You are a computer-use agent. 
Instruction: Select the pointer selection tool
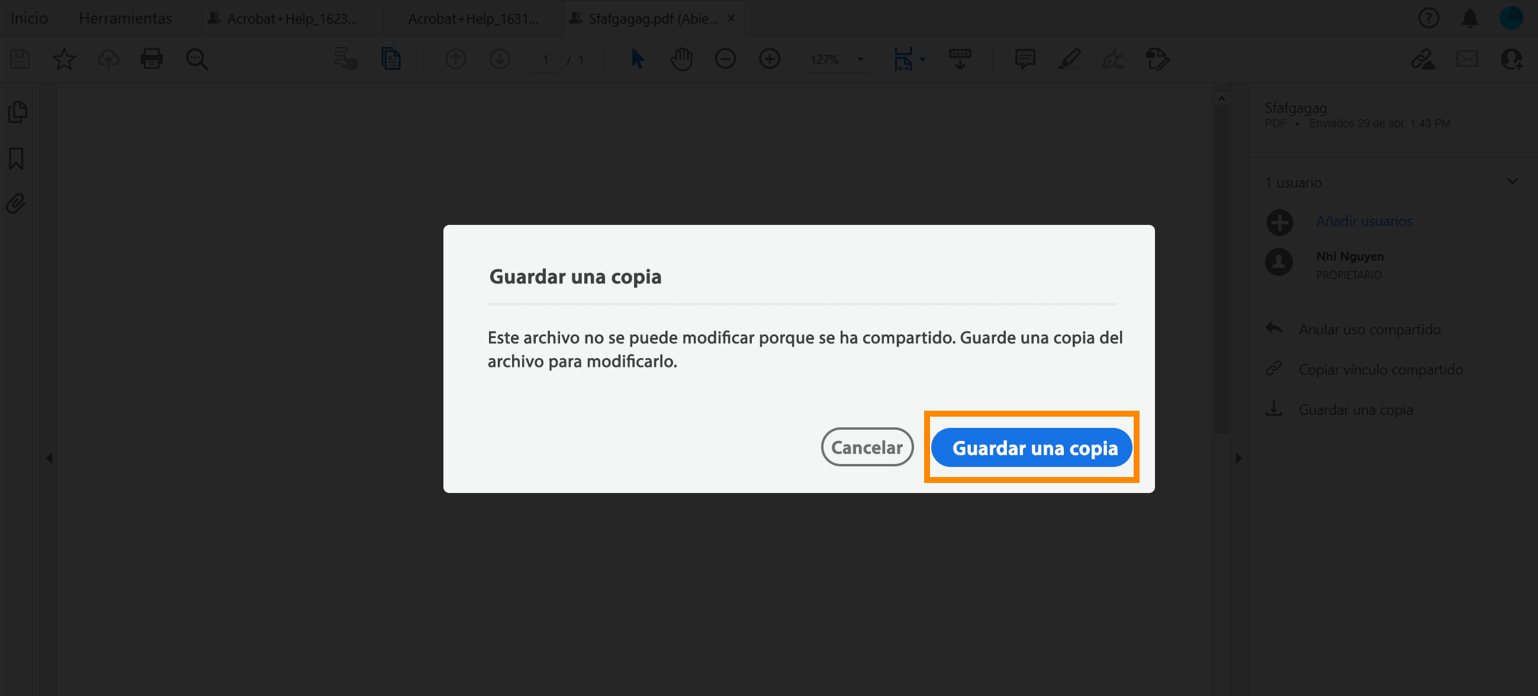click(637, 59)
